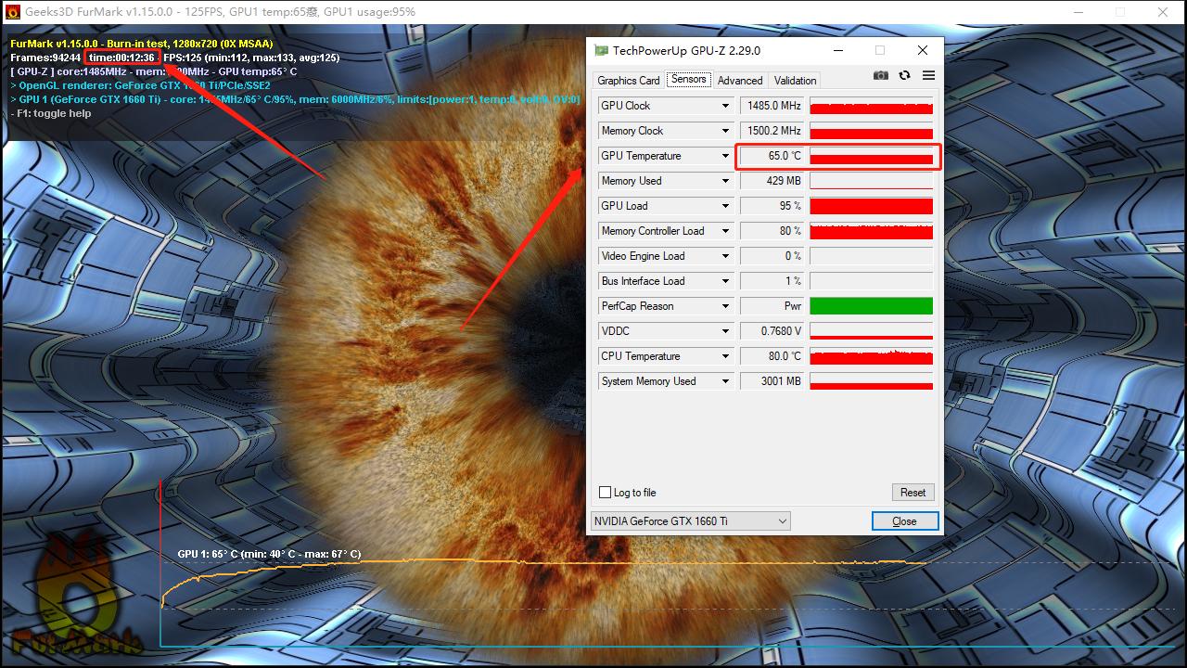Enable the Log to file checkbox
1187x668 pixels.
point(606,493)
